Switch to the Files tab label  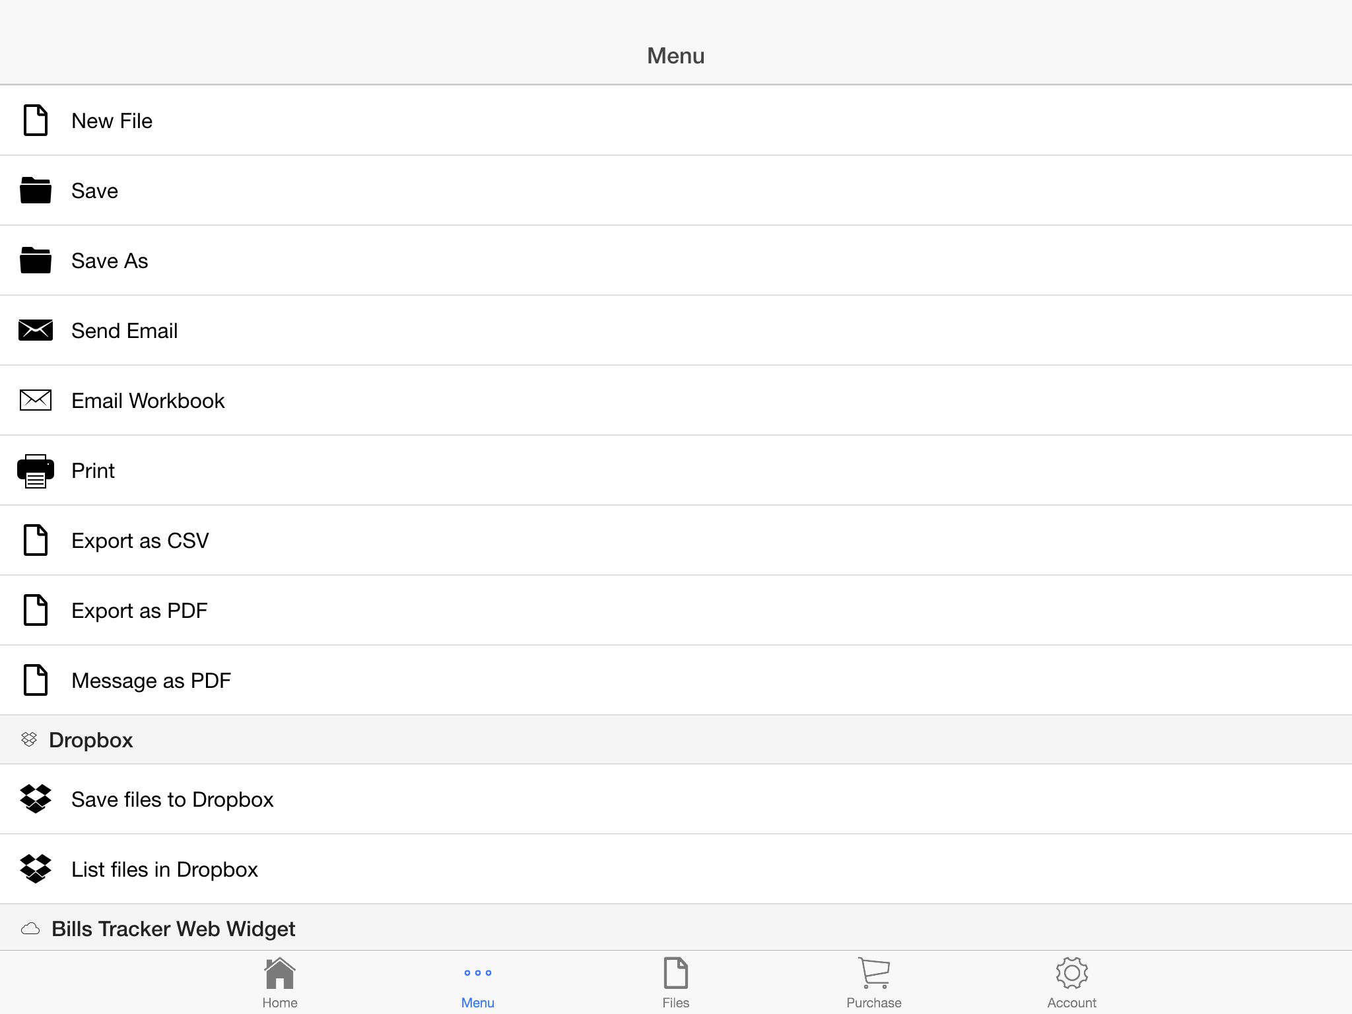coord(676,1003)
